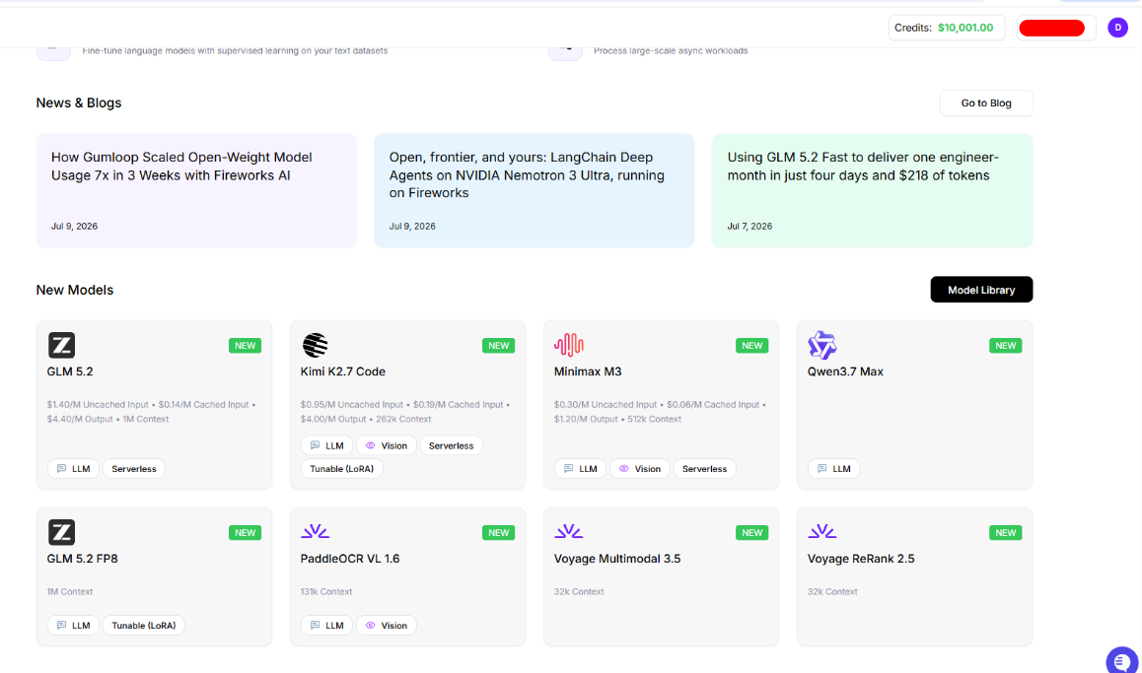This screenshot has width=1142, height=673.
Task: Click the GLM 5.2 Z logo icon
Action: (x=61, y=345)
